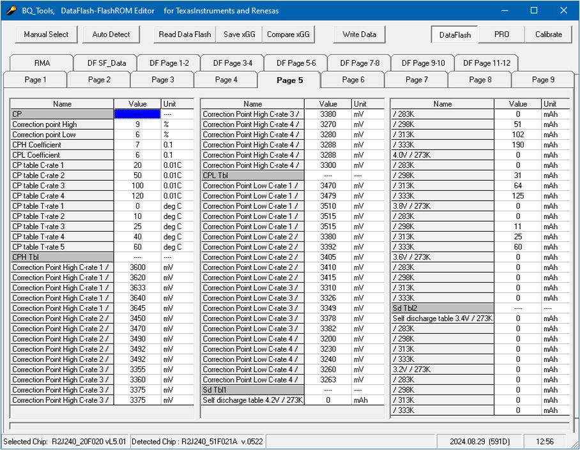Click CP table C-rate 3 value 100
The width and height of the screenshot is (580, 450).
click(137, 186)
